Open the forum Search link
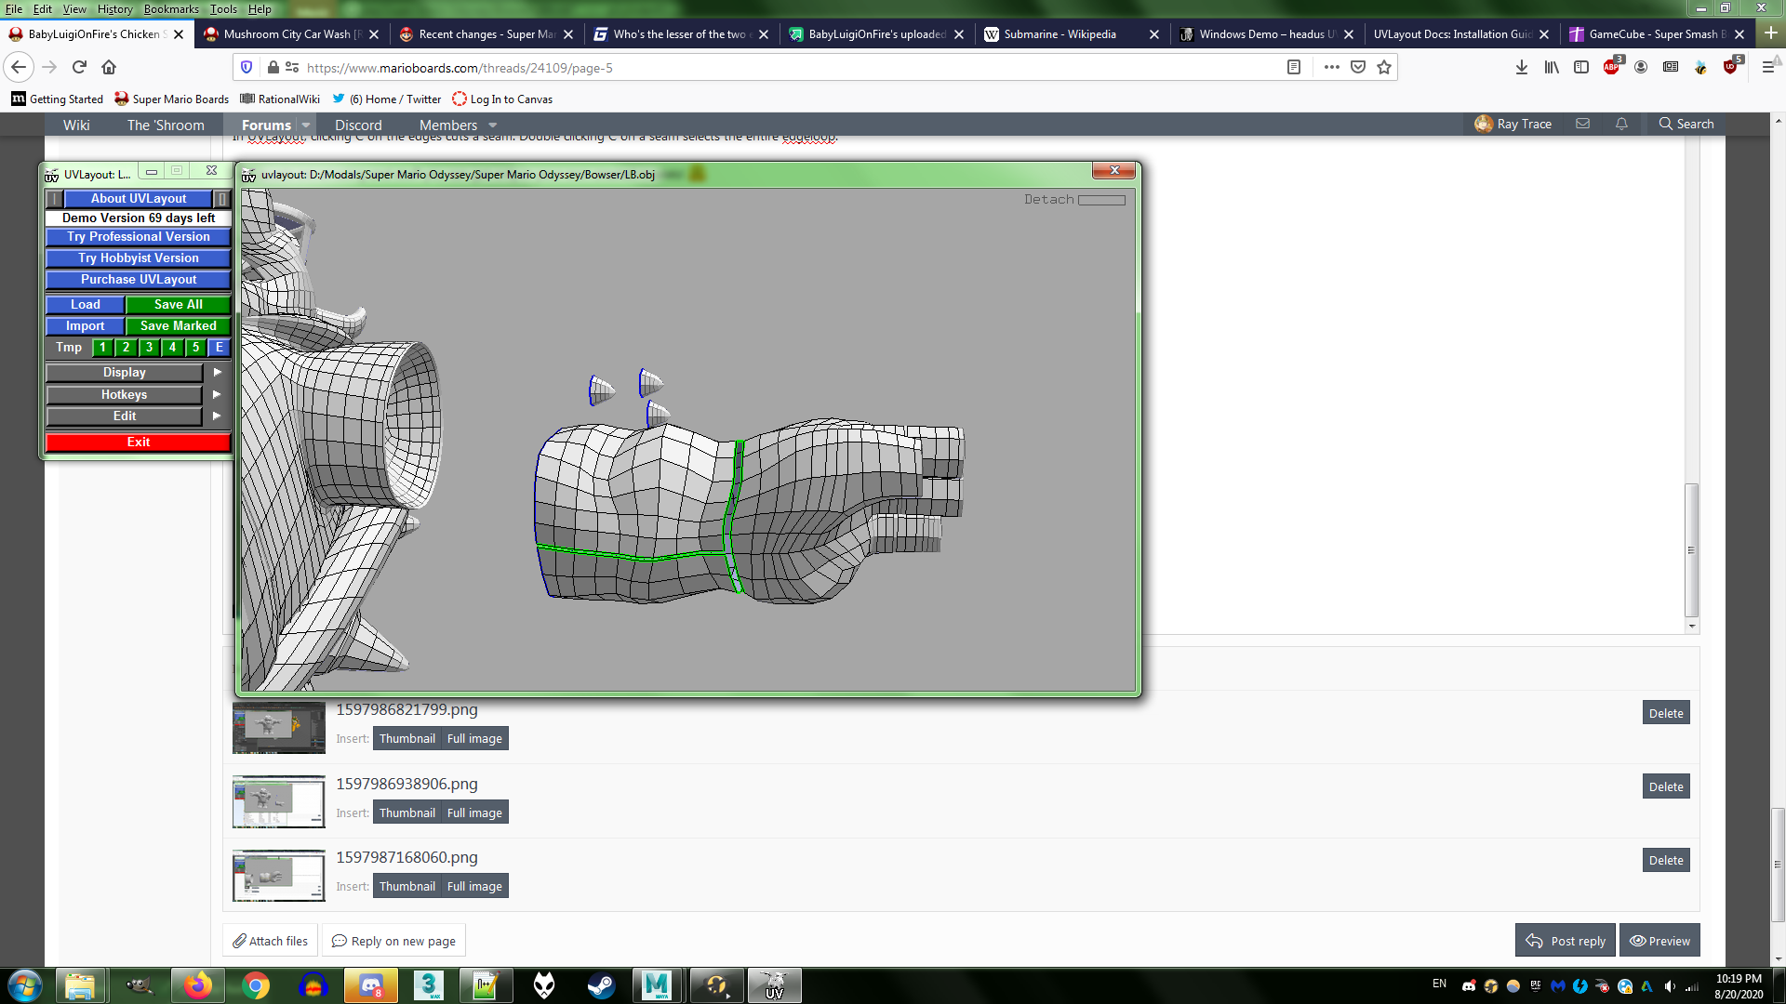The image size is (1786, 1004). click(1686, 124)
